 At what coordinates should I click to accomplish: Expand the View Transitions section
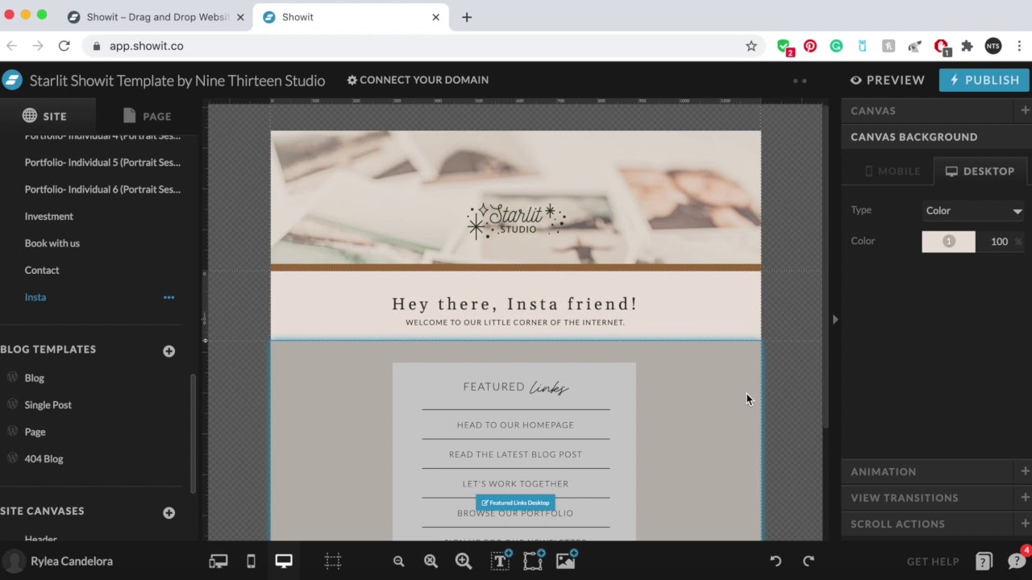(1025, 498)
